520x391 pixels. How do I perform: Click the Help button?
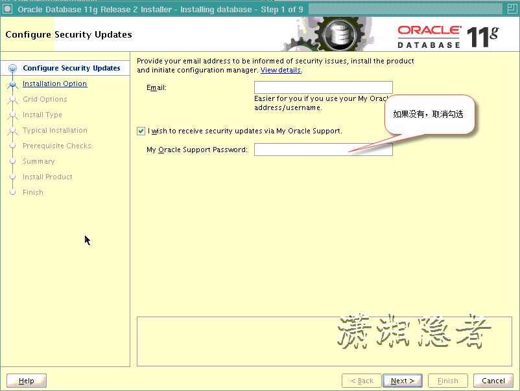click(x=26, y=381)
